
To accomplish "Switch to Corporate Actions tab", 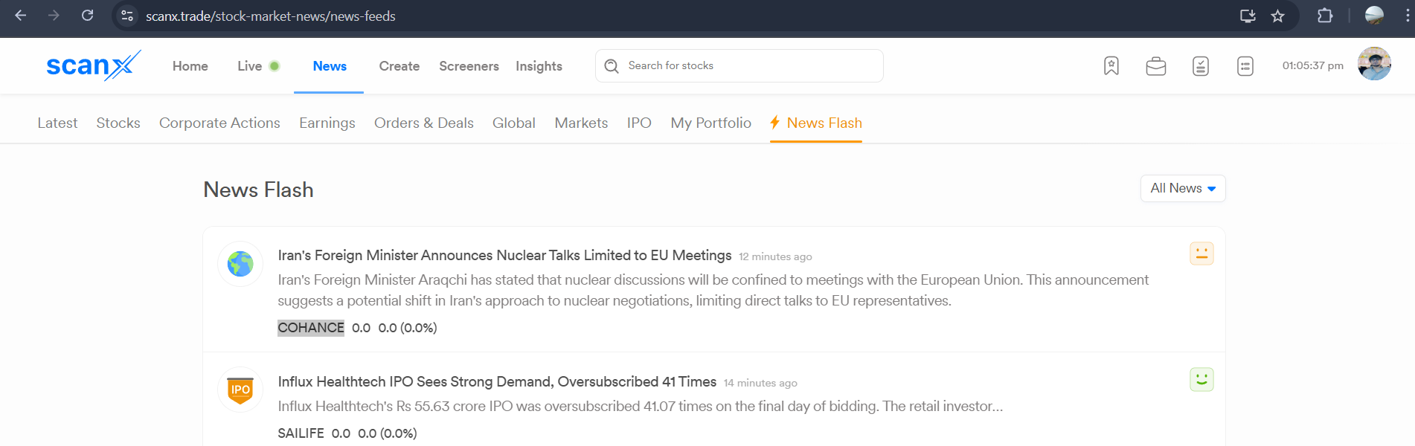I will (219, 123).
